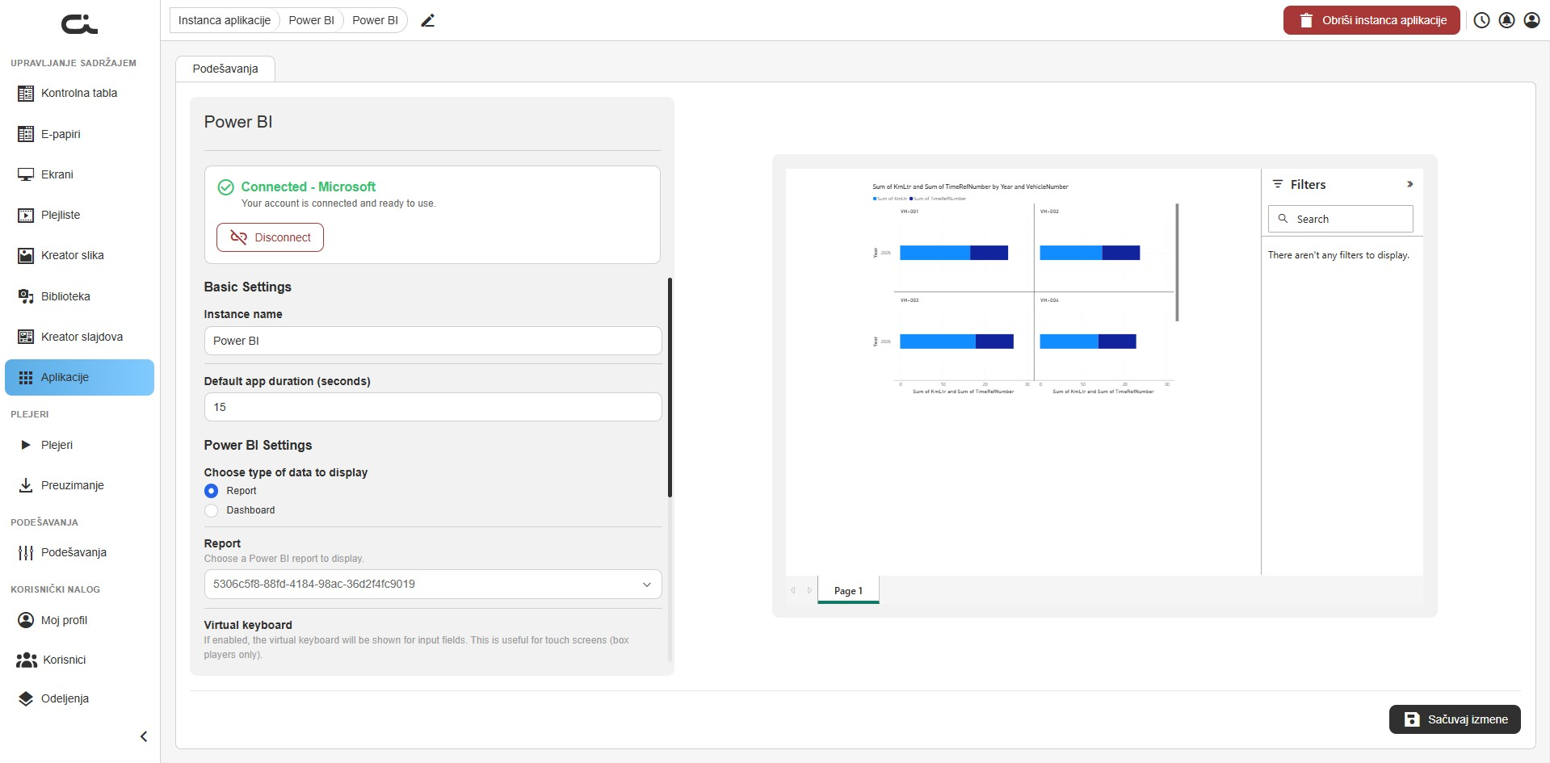Click the settings panel vertical scrollbar
Viewport: 1550px width, 763px height.
[670, 388]
